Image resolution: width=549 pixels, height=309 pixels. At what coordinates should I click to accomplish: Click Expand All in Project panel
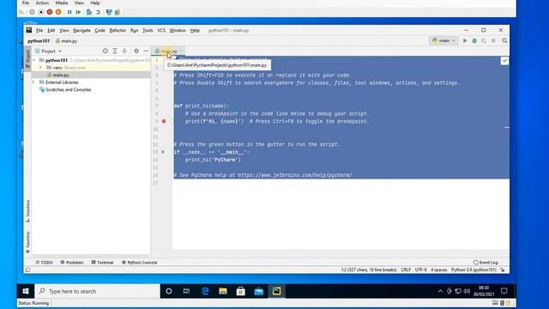point(114,51)
